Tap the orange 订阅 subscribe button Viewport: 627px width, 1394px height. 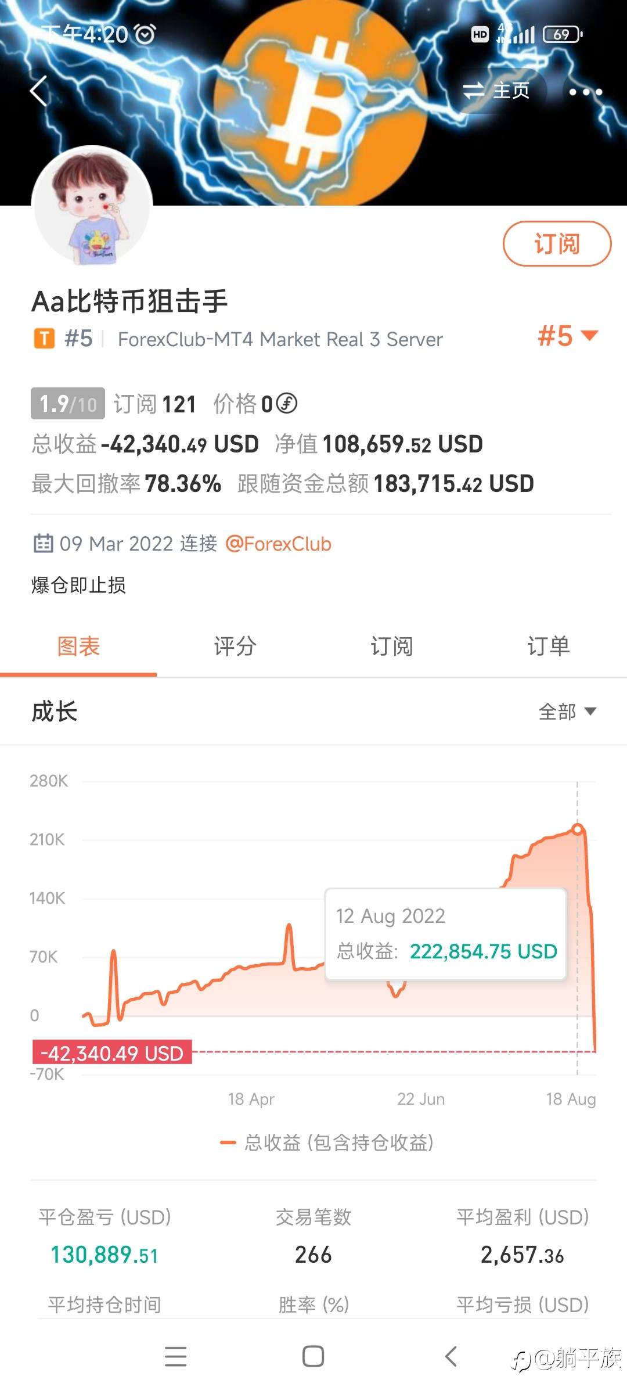point(556,244)
